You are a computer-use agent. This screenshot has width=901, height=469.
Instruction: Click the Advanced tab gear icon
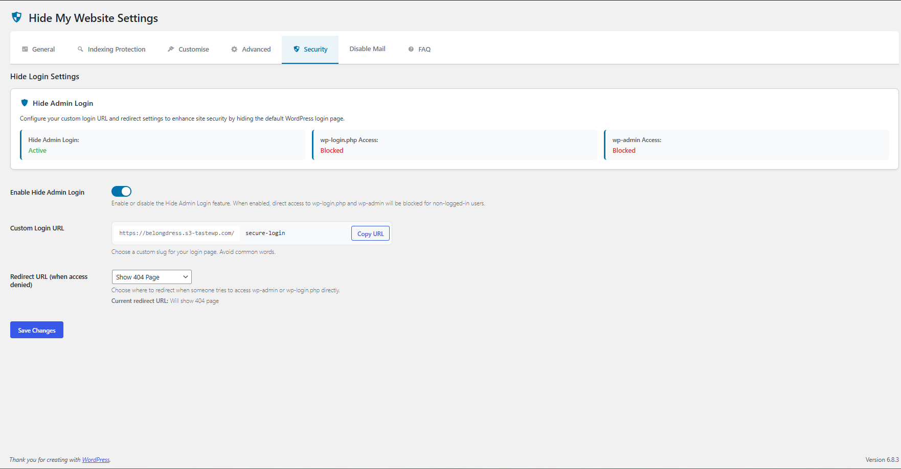[234, 49]
